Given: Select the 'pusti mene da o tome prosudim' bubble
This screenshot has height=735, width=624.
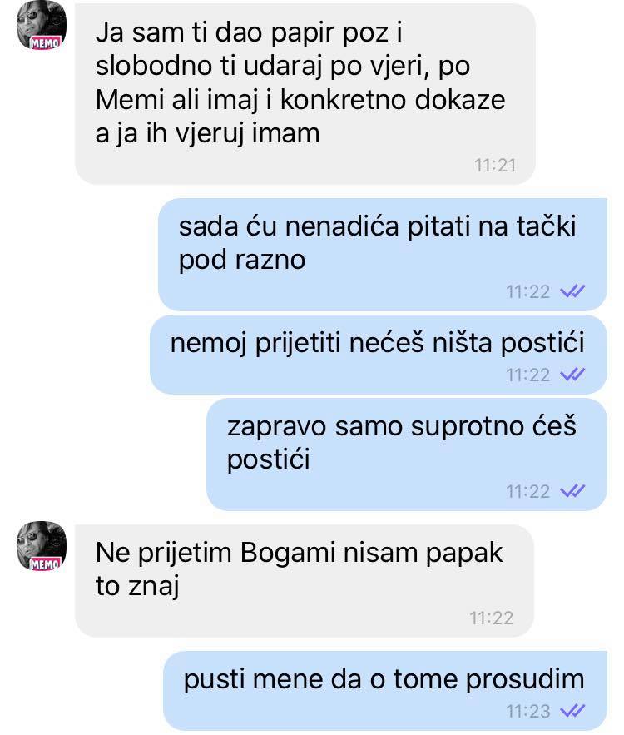Looking at the screenshot, I should [x=385, y=691].
